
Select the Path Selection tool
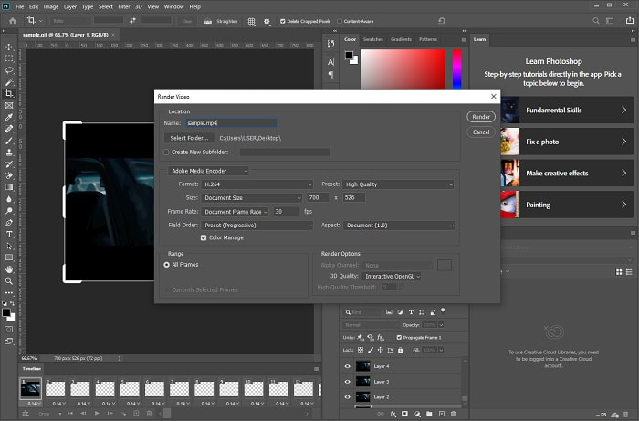tap(9, 247)
